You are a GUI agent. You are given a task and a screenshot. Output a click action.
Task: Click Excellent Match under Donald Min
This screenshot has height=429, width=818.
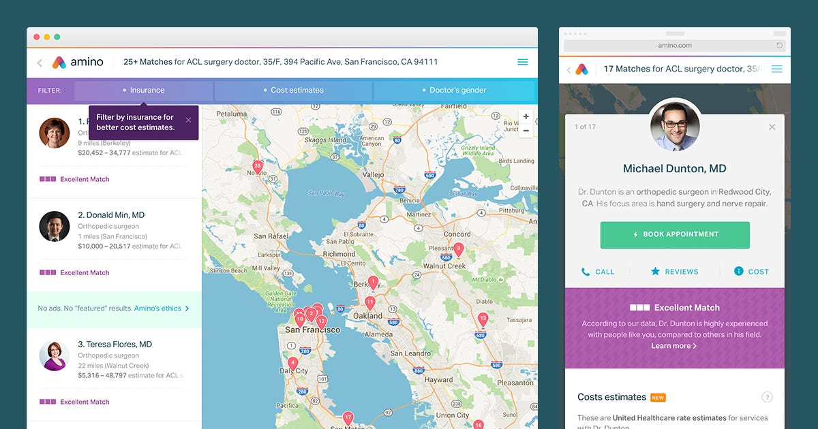pyautogui.click(x=74, y=272)
